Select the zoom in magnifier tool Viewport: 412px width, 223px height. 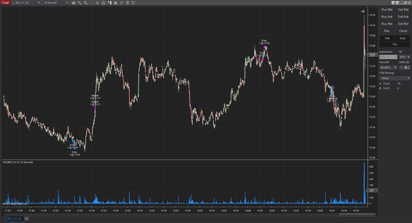pyautogui.click(x=86, y=3)
